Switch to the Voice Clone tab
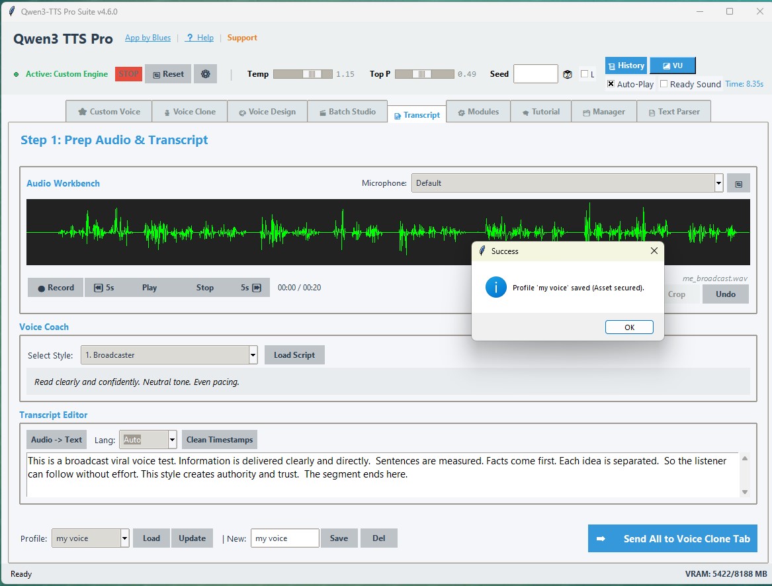The height and width of the screenshot is (586, 772). [189, 112]
